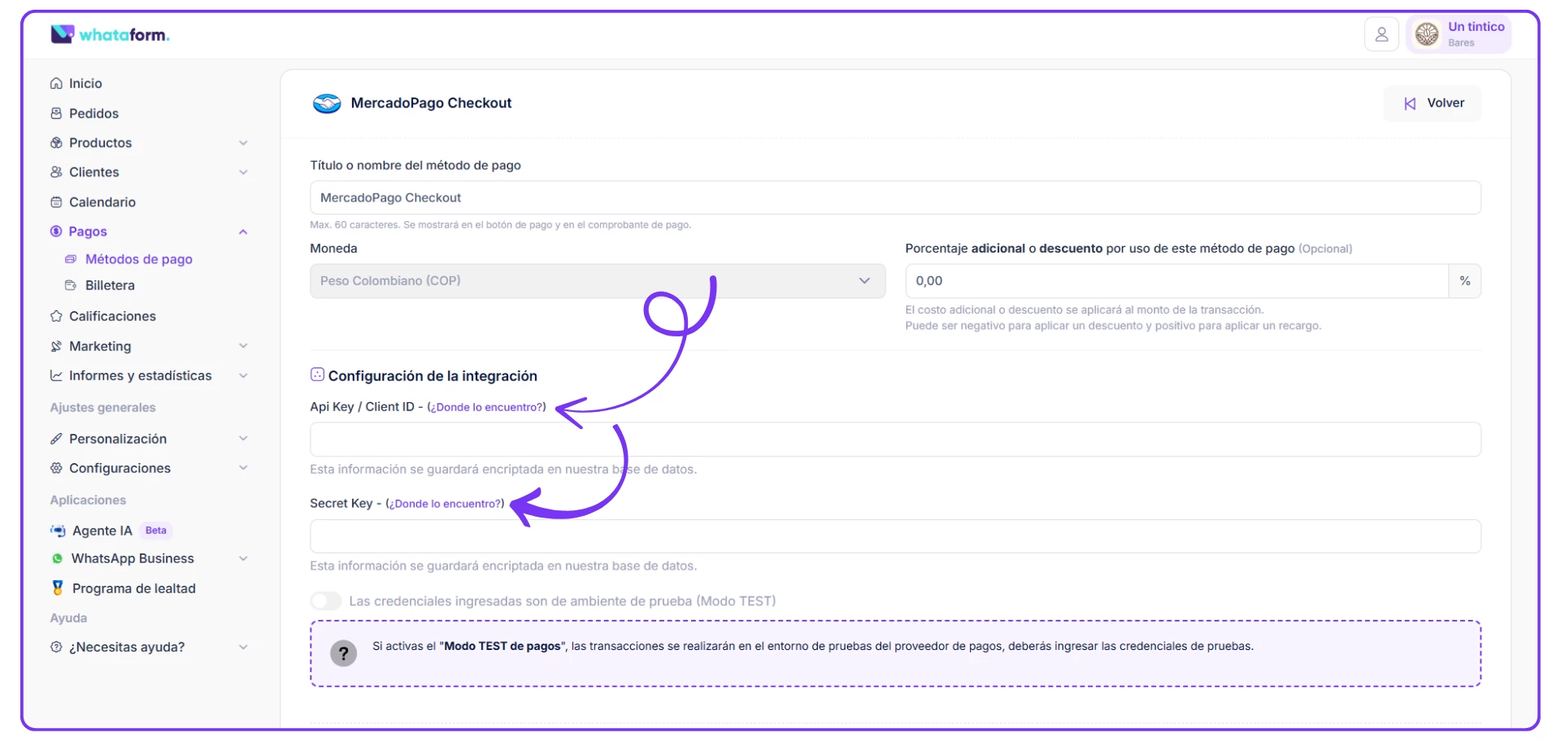Click the whataform logo

click(x=110, y=35)
